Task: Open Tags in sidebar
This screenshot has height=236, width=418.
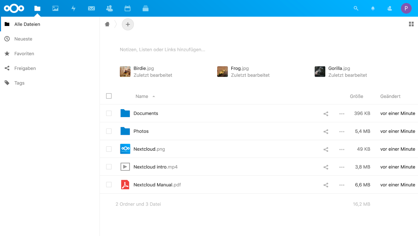Action: point(50,83)
